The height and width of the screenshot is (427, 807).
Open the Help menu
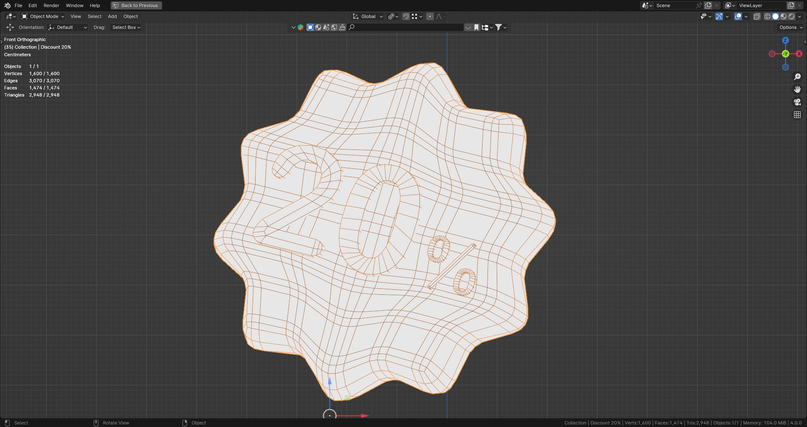pyautogui.click(x=95, y=5)
